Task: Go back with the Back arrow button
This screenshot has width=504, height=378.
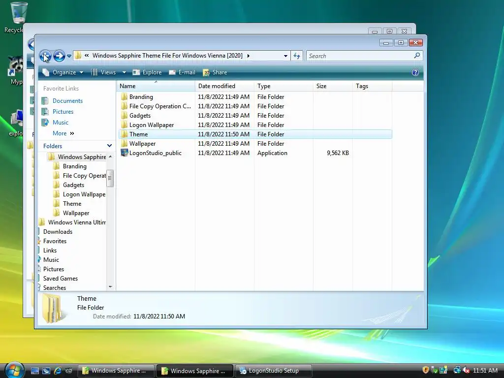Action: click(x=45, y=56)
